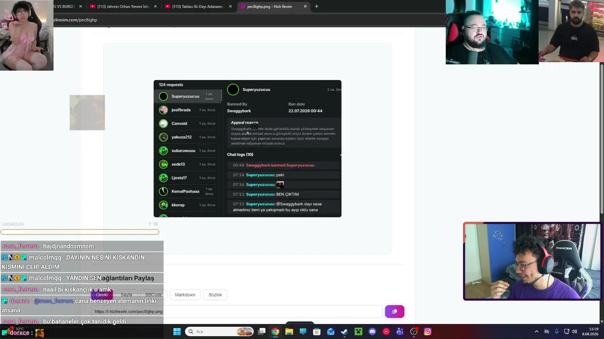
Task: Click the crossed-out cloud tray icon
Action: [547, 331]
